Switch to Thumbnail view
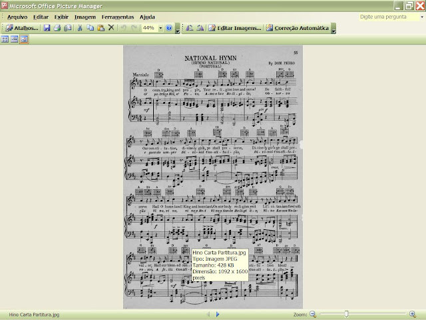The image size is (426, 320). (5, 39)
